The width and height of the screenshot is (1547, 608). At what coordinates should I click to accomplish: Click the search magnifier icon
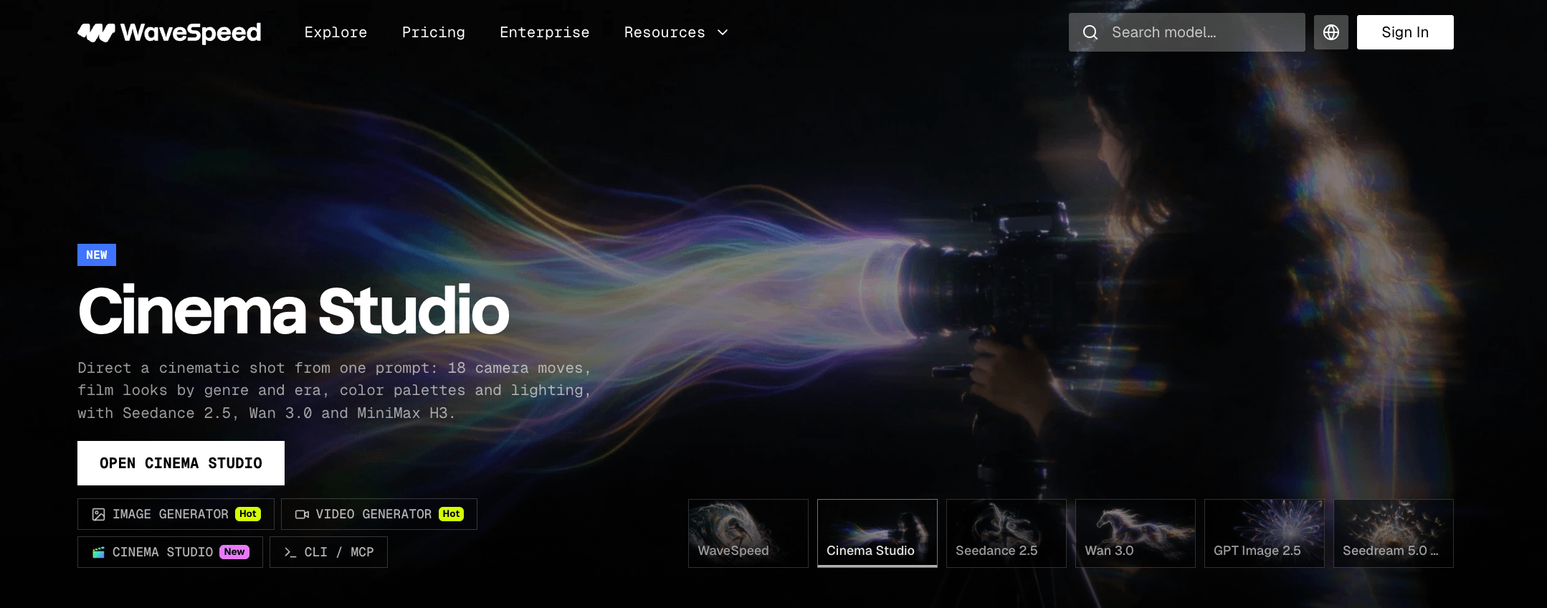pyautogui.click(x=1090, y=32)
